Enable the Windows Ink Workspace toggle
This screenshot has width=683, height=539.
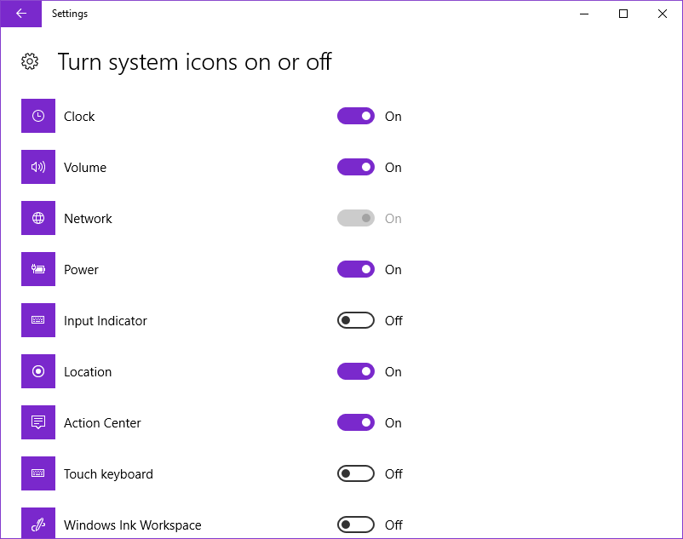pos(355,525)
